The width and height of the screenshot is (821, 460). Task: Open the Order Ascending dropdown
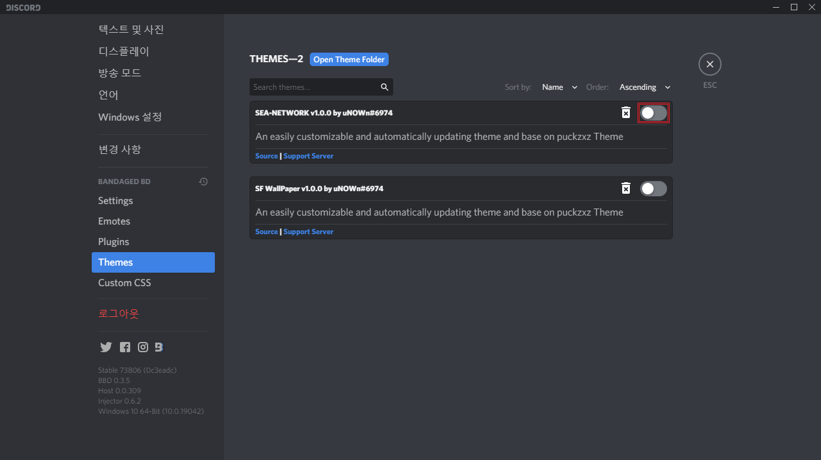(645, 87)
